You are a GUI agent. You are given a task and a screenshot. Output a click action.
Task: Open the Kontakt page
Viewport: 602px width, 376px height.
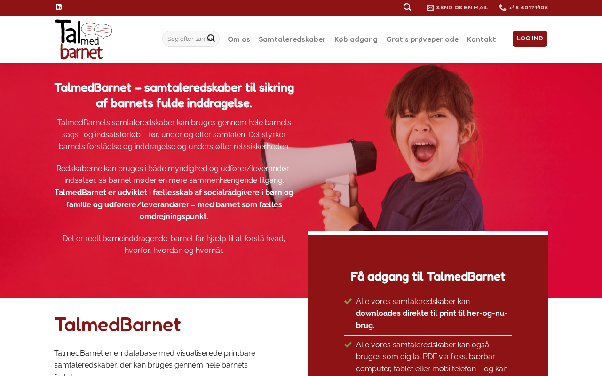[482, 39]
